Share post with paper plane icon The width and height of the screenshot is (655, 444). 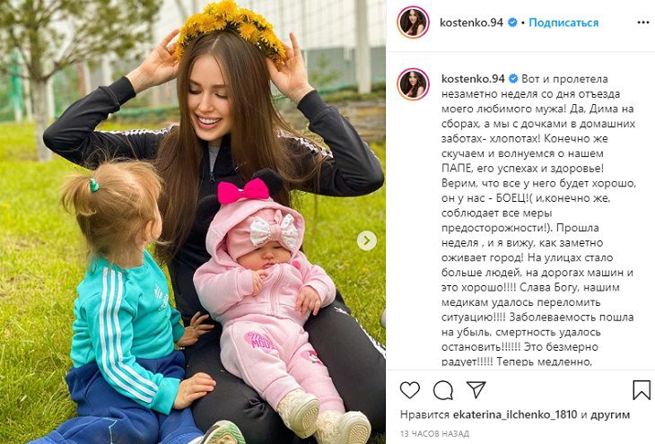476,389
